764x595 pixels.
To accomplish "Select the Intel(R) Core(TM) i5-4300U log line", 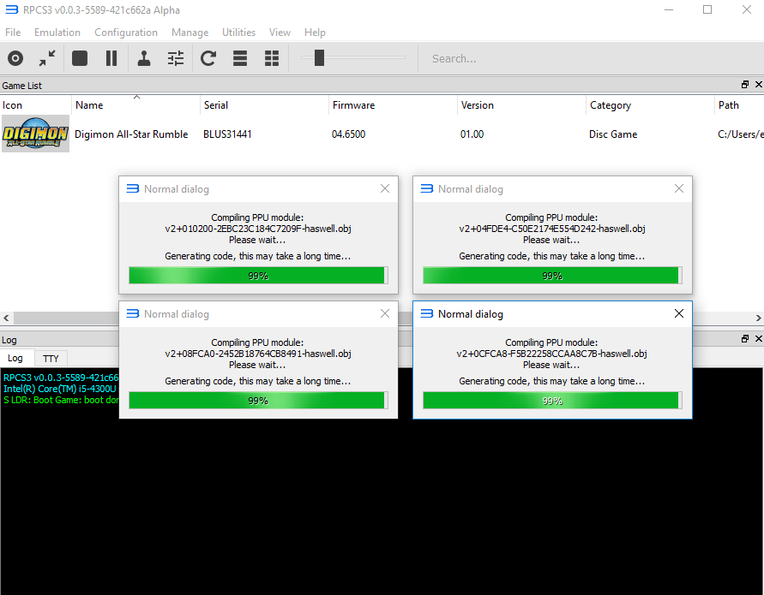I will 60,389.
